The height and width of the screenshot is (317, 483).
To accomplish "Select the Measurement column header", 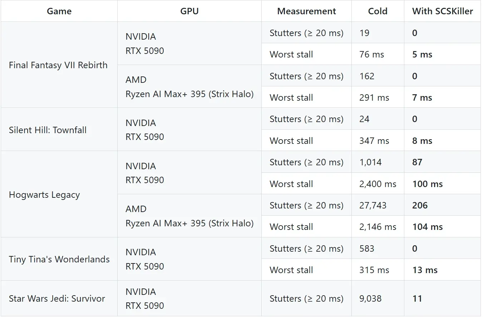I will [x=306, y=11].
